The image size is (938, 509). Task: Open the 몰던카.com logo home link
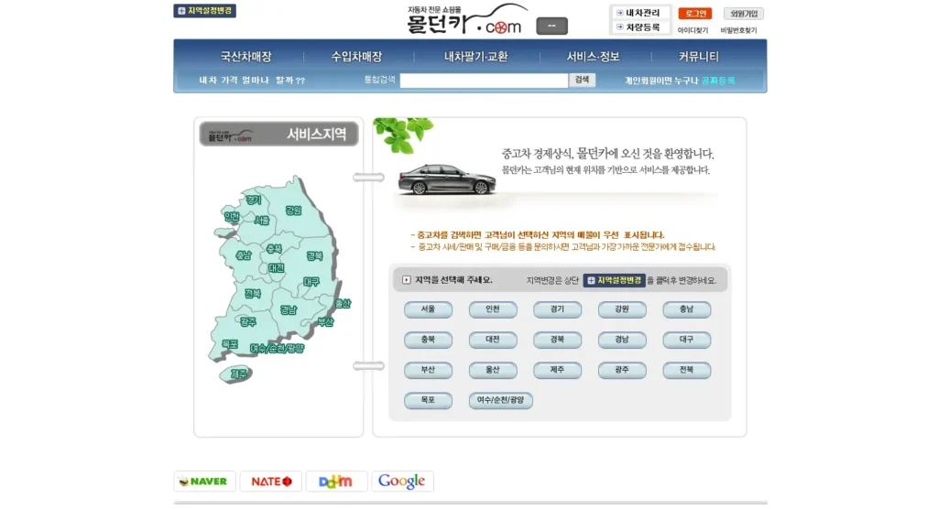[466, 19]
